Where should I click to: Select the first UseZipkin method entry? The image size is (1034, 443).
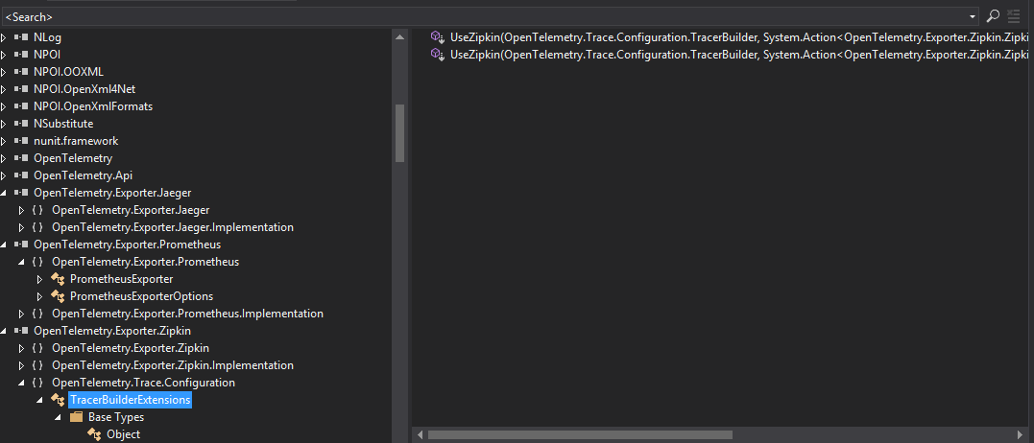tap(739, 37)
